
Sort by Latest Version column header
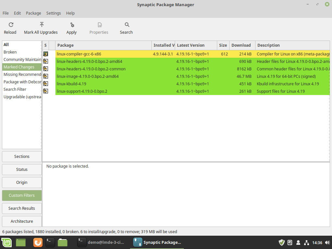[x=196, y=45]
